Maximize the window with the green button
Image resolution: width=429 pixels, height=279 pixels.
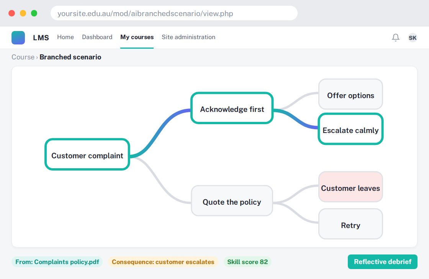pyautogui.click(x=34, y=13)
